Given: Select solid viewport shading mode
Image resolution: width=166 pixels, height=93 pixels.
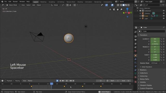Looking at the screenshot, I should tap(123, 5).
